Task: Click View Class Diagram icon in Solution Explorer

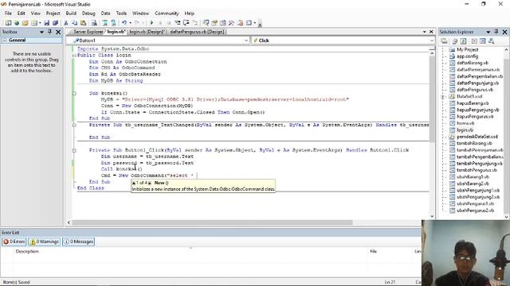Action: point(491,41)
